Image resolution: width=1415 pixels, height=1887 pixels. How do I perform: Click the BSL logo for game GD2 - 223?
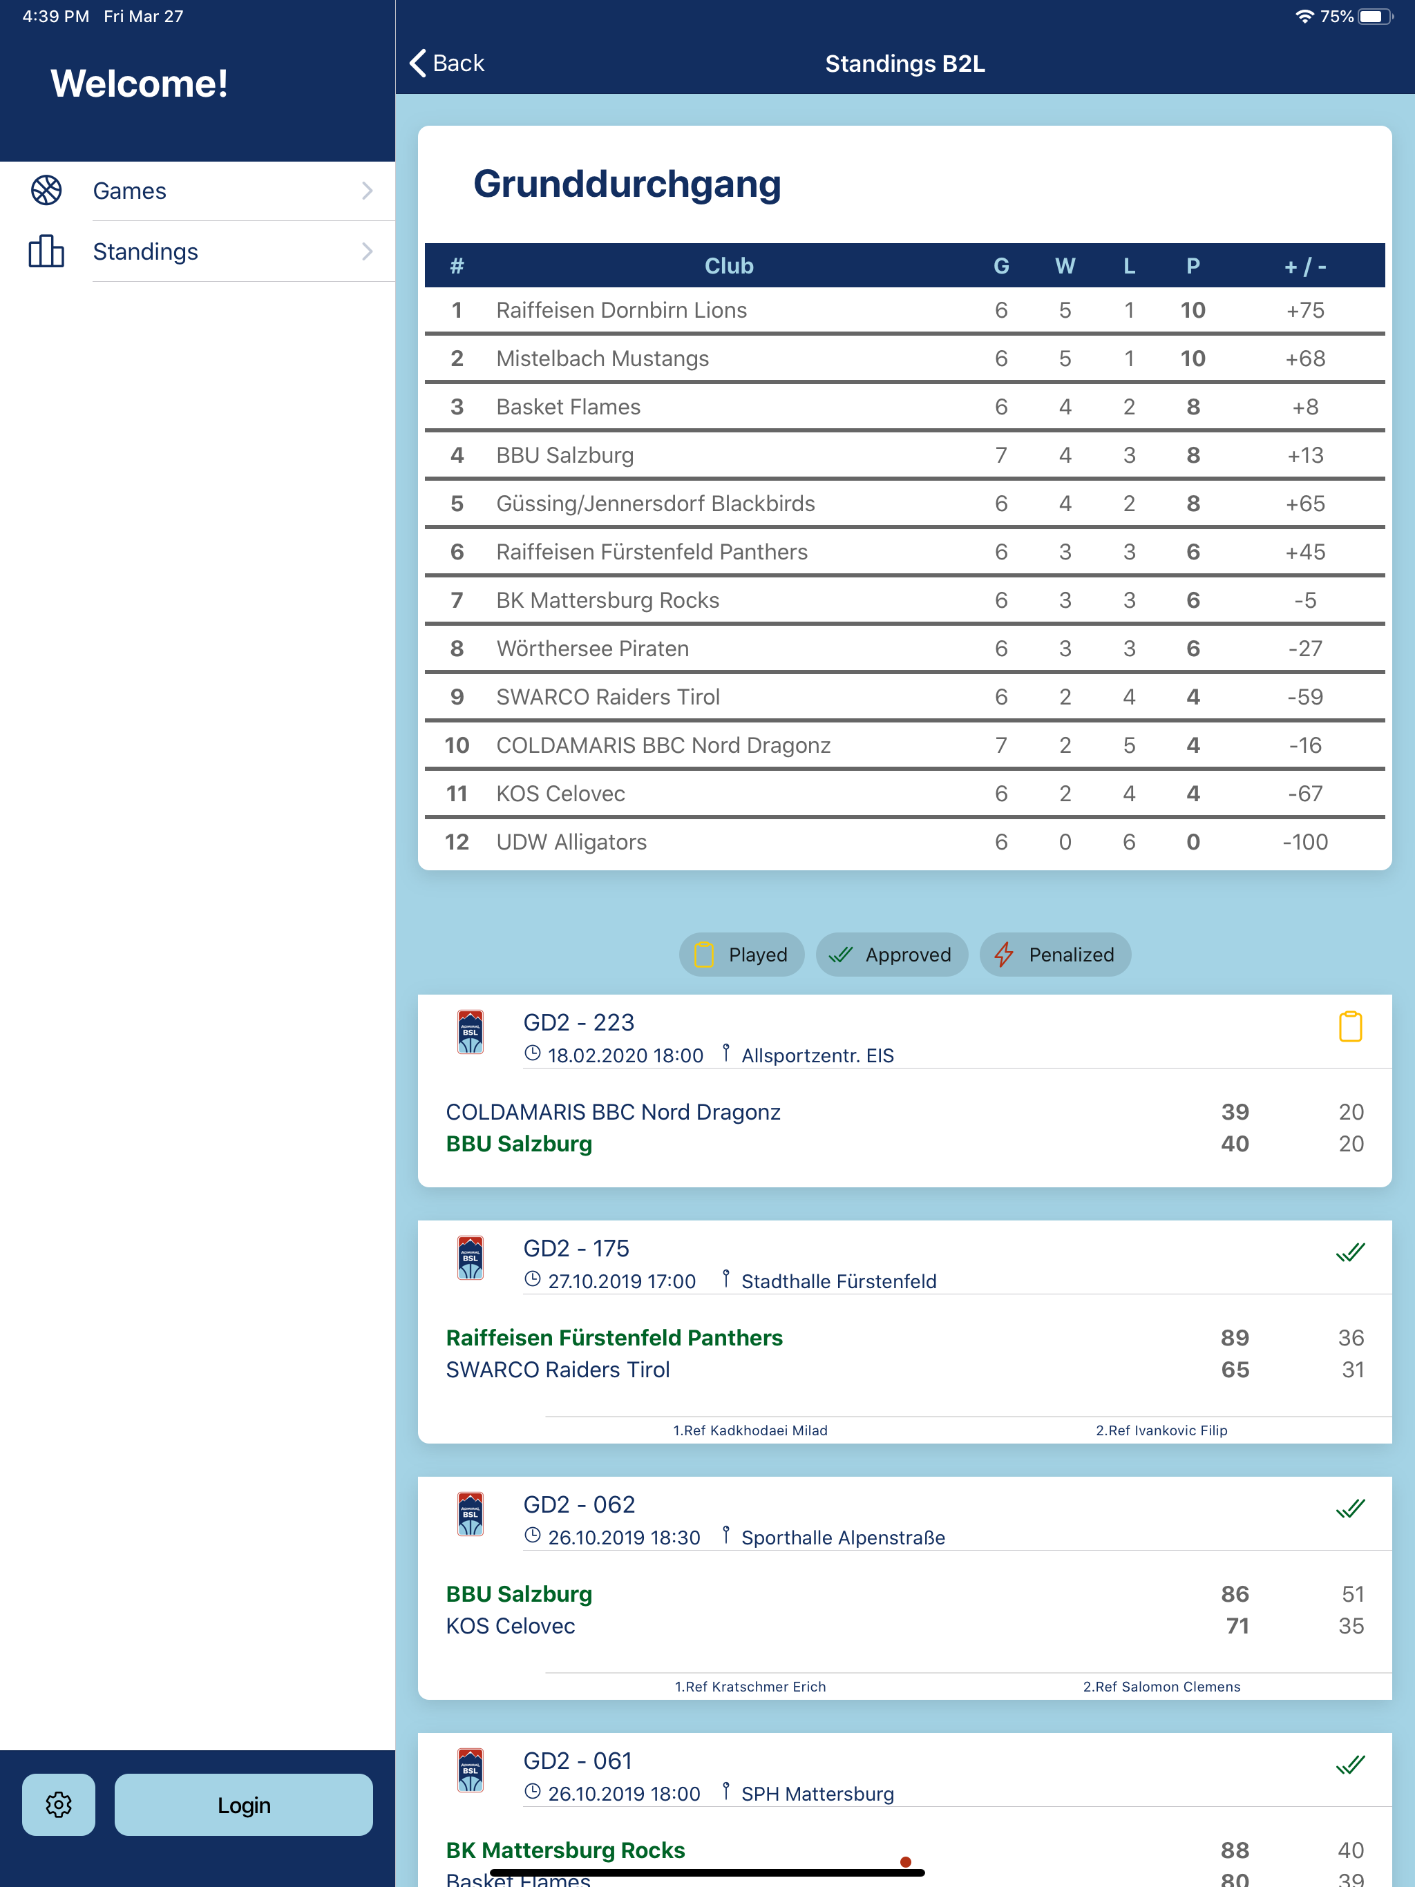[471, 1032]
